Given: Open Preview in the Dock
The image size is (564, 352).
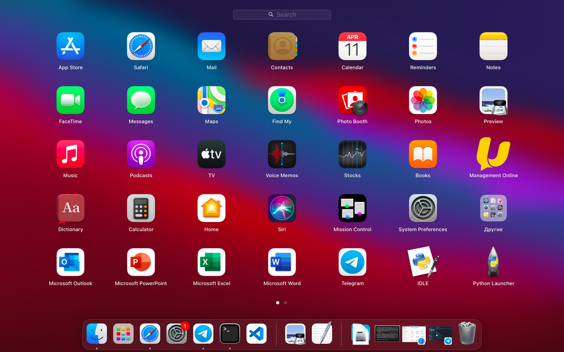Looking at the screenshot, I should pyautogui.click(x=295, y=334).
